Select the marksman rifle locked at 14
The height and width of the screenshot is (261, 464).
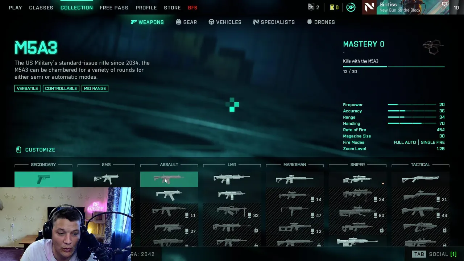[295, 195]
